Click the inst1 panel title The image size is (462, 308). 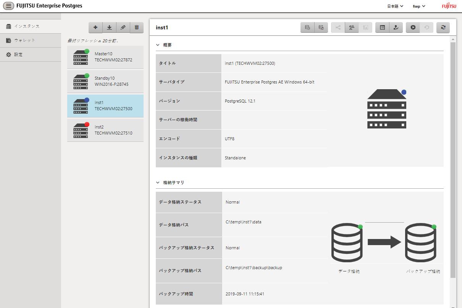[x=162, y=27]
